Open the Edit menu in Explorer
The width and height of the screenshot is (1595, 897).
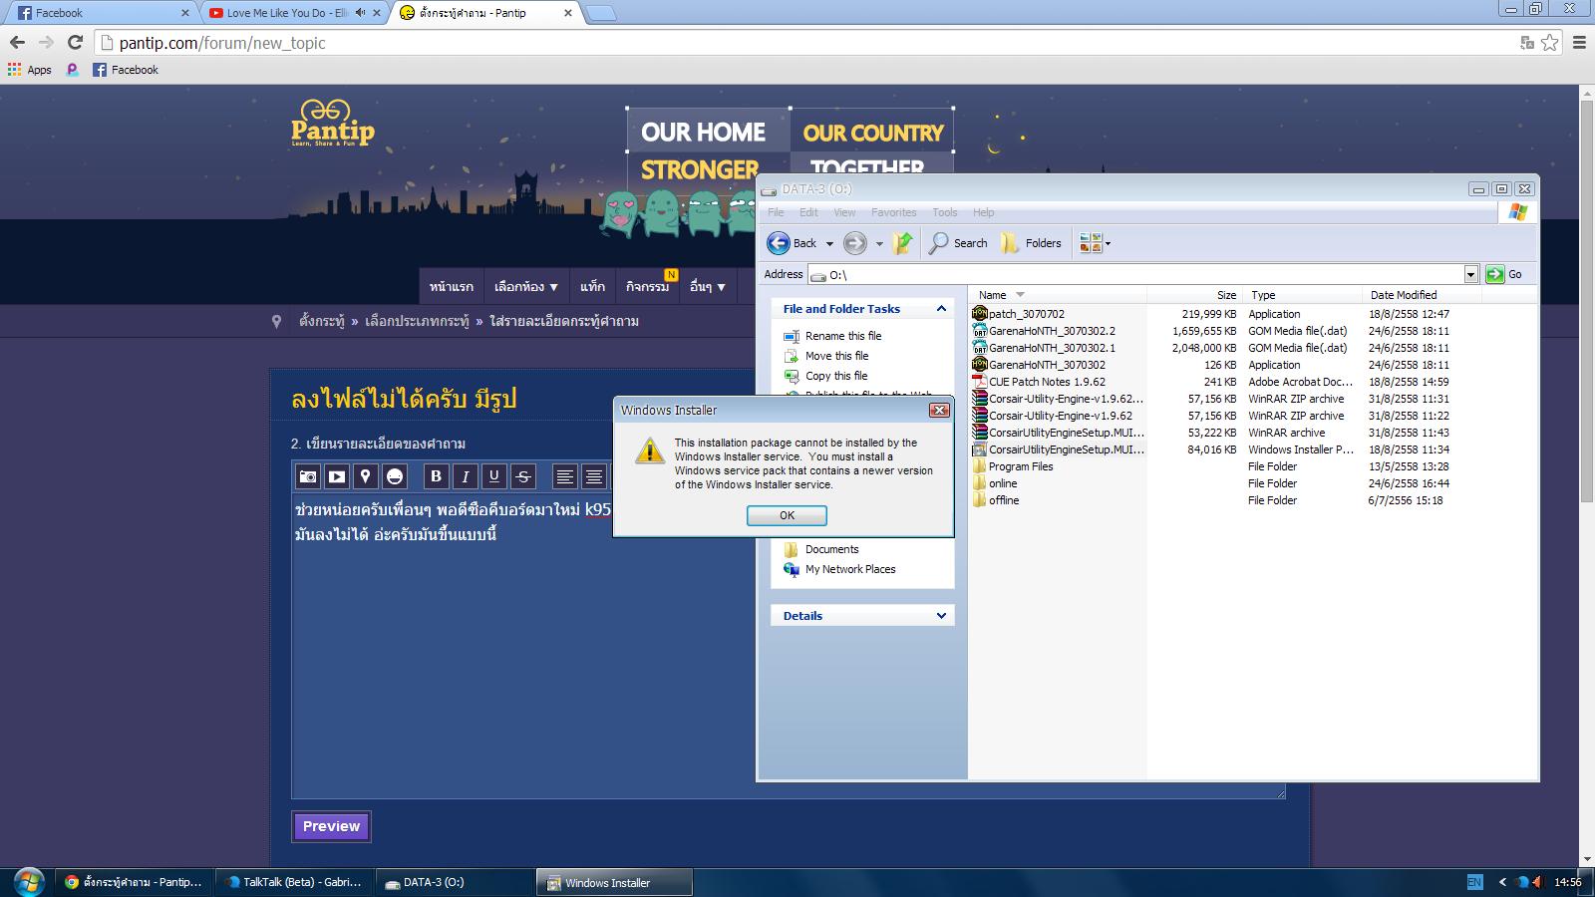tap(808, 212)
